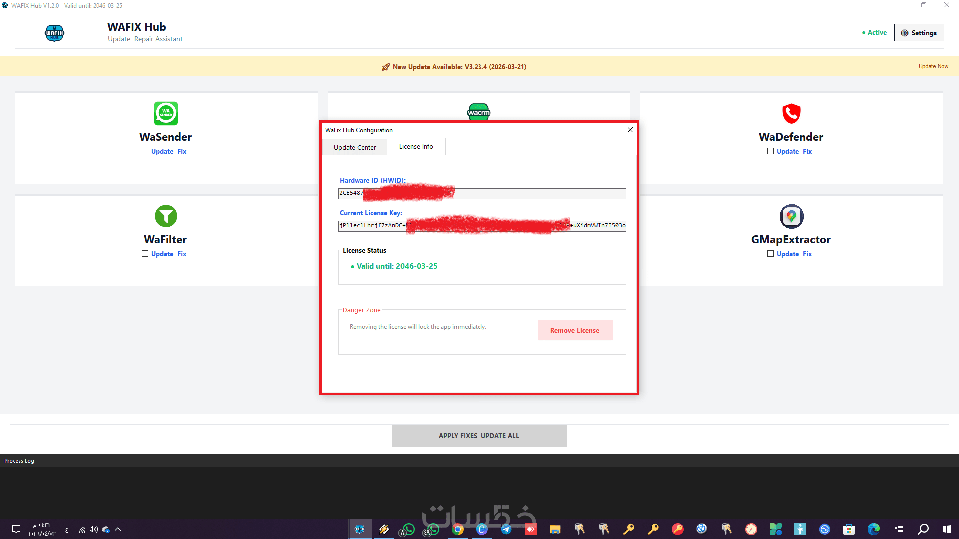The height and width of the screenshot is (539, 959).
Task: Open Google Chrome from the taskbar
Action: [458, 529]
